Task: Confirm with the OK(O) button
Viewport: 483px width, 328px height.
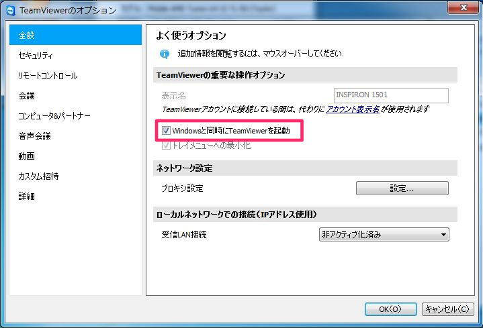Action: click(x=391, y=309)
